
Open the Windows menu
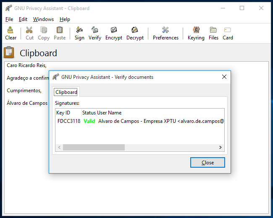click(43, 19)
